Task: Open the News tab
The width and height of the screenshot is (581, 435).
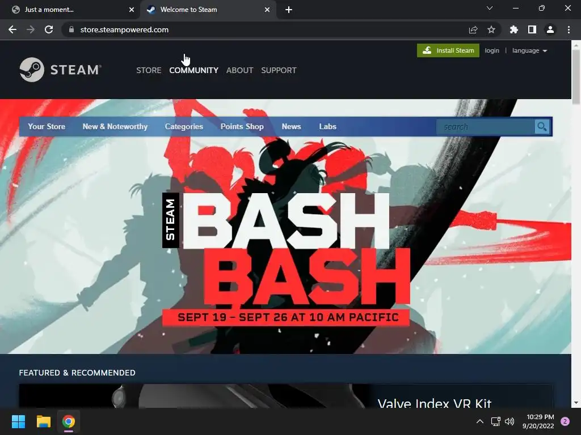Action: coord(291,126)
